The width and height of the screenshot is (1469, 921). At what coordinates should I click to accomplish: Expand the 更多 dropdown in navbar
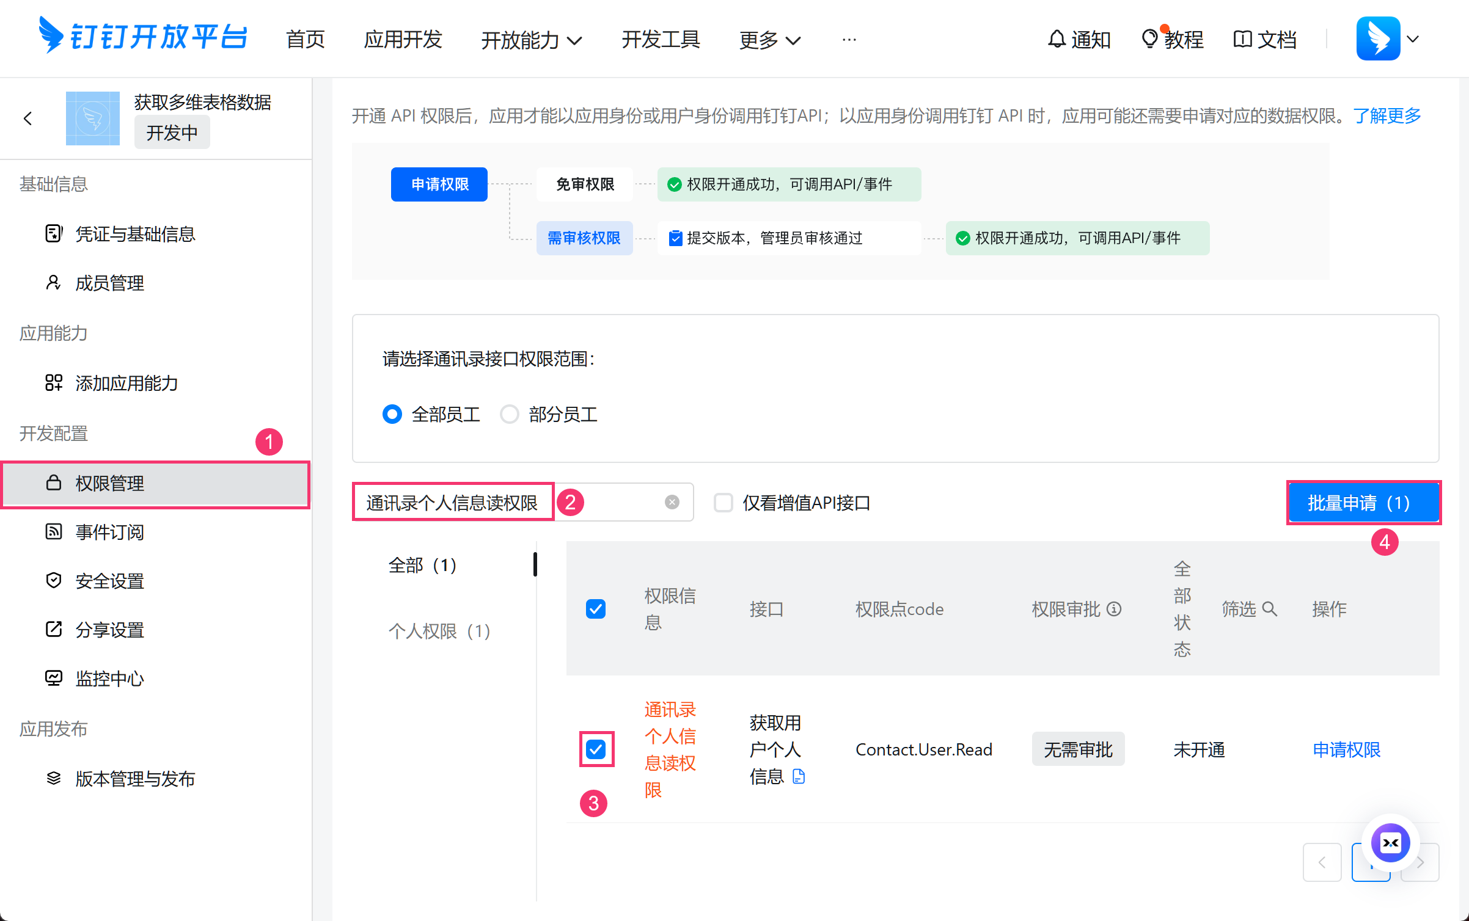[x=769, y=40]
